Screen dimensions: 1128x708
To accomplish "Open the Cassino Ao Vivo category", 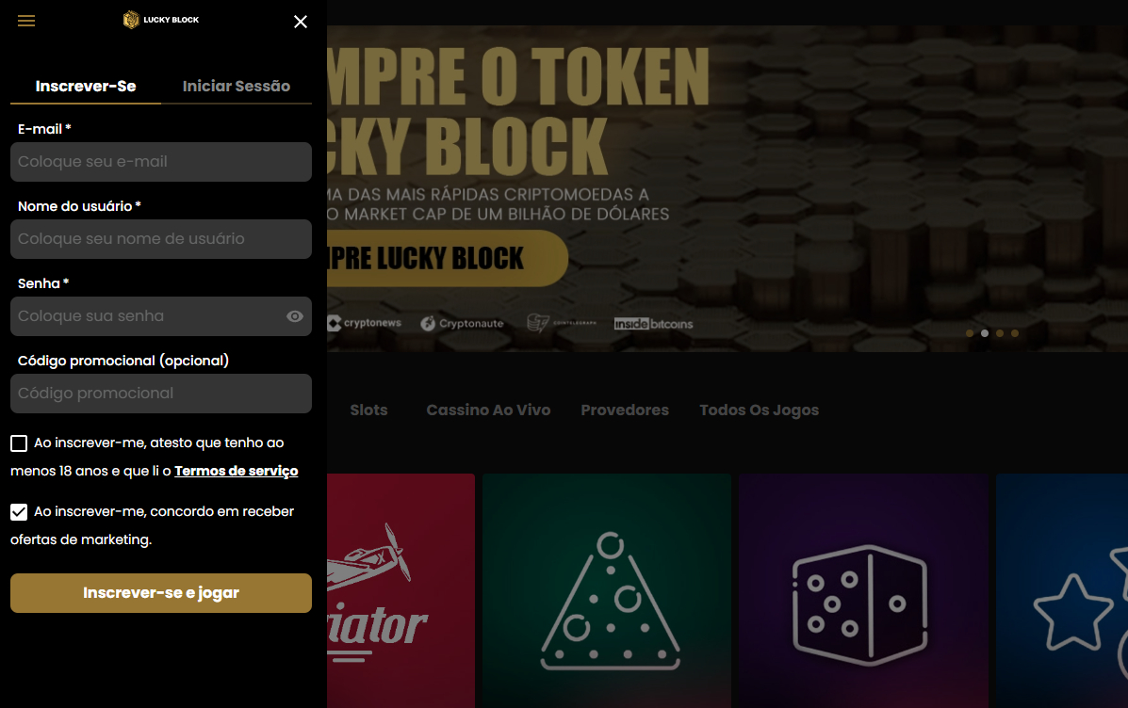I will pos(488,410).
